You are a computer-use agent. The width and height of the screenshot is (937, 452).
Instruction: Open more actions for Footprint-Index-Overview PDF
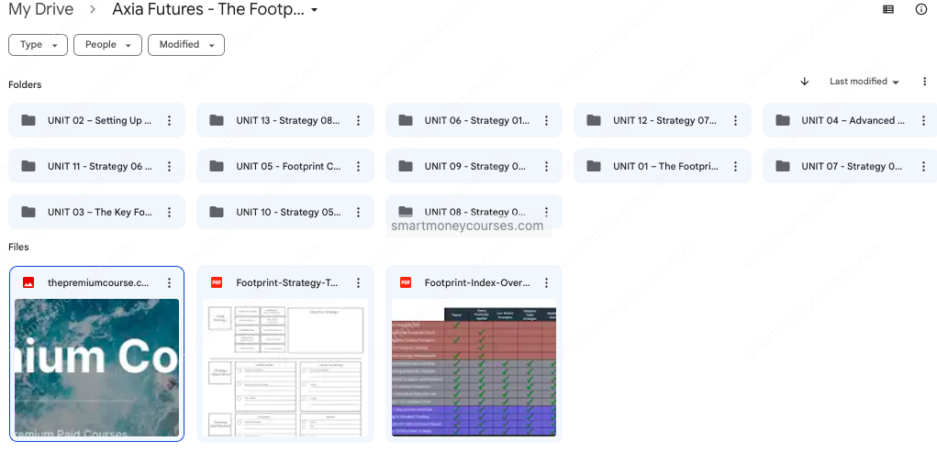click(546, 283)
